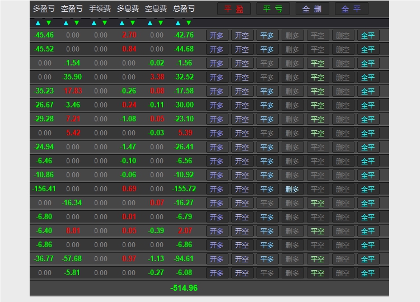Select the -57.68 short P/L cell
The height and width of the screenshot is (302, 420).
pyautogui.click(x=72, y=259)
